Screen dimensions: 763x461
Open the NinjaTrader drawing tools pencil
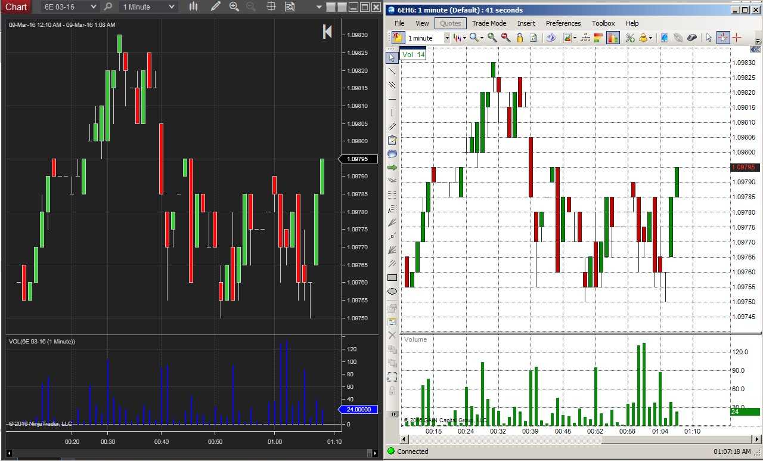215,7
